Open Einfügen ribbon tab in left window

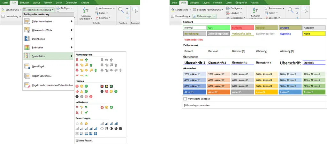tap(24, 3)
